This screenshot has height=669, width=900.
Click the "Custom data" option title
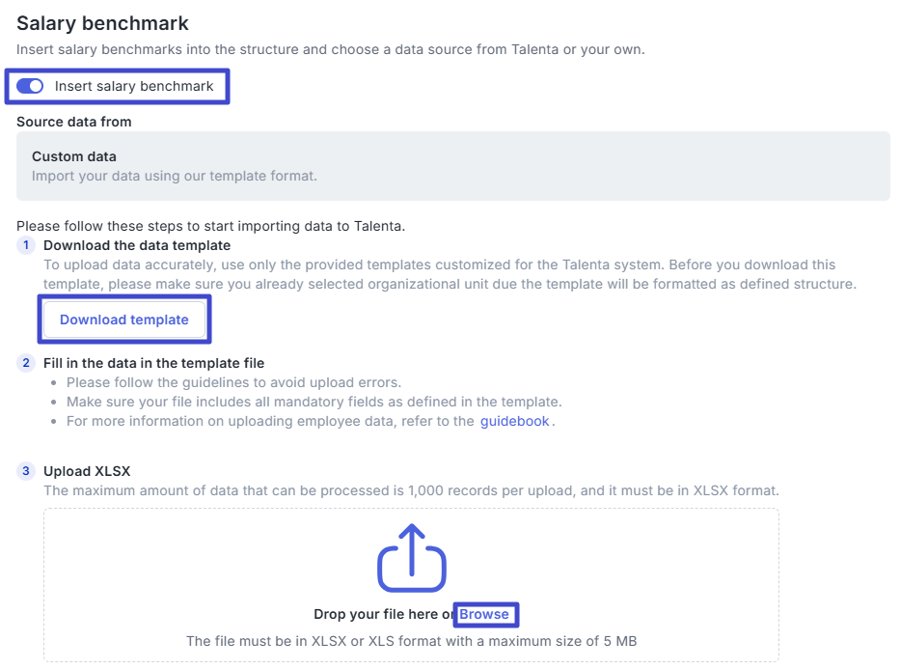(74, 156)
